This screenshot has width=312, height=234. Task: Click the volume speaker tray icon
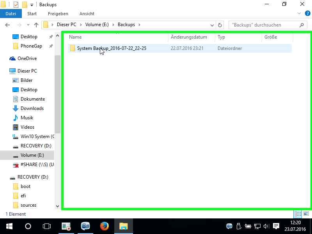tap(266, 226)
